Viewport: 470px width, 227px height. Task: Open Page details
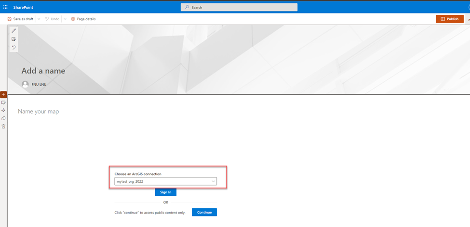click(83, 19)
